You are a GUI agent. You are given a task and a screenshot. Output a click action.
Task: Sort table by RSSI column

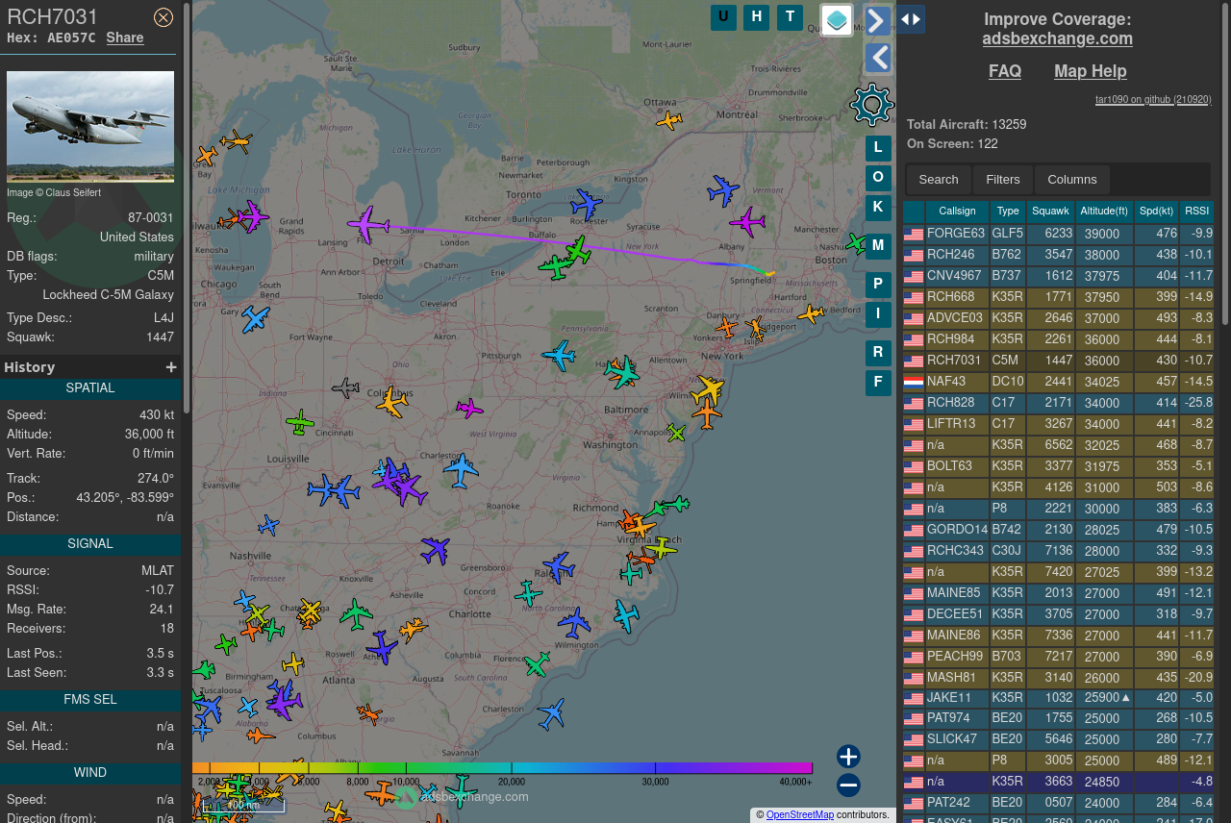click(x=1196, y=212)
